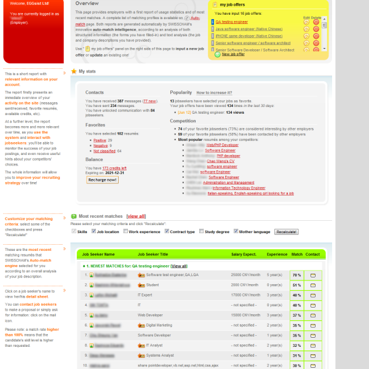
Task: Delete the iPhone game developer job offer
Action: pos(316,36)
